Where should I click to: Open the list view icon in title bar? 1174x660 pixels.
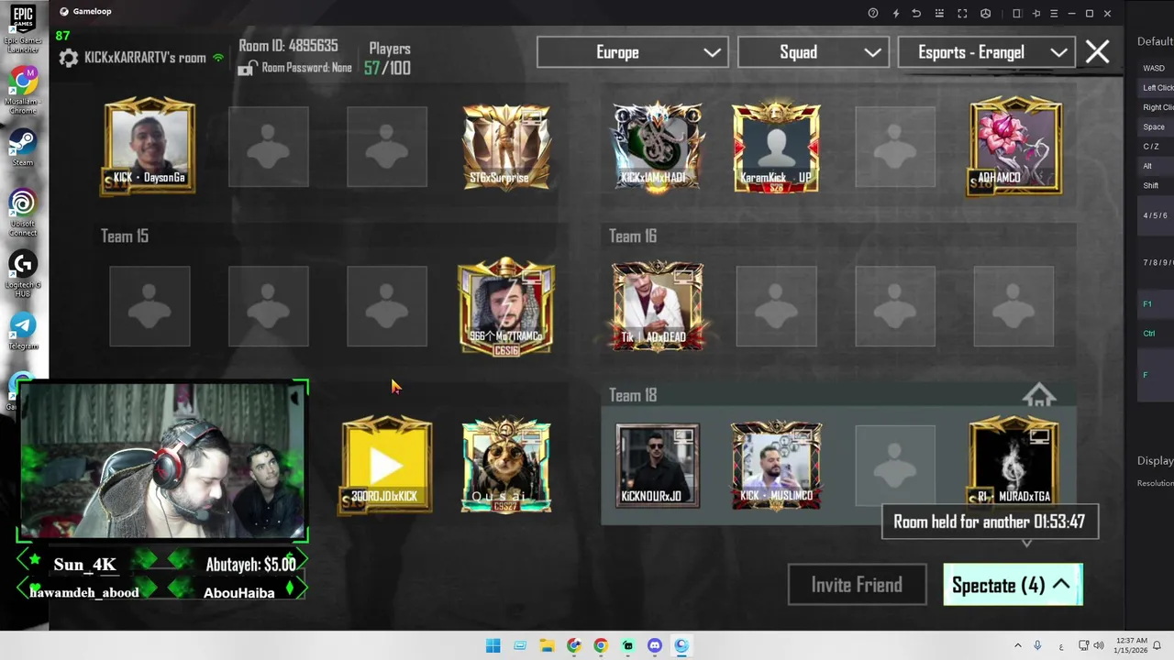point(939,13)
